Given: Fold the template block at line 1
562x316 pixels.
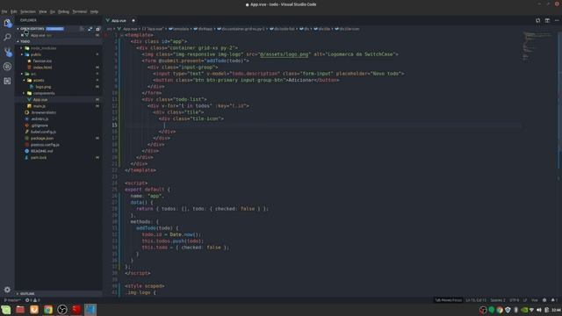Looking at the screenshot, I should click(122, 35).
